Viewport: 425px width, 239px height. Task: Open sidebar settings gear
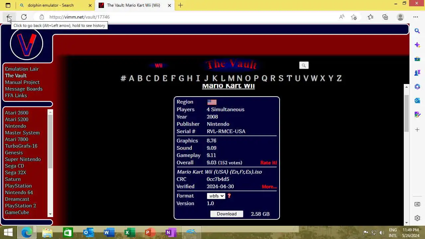point(417,218)
